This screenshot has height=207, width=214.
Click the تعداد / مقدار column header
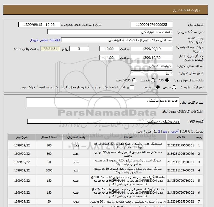coord(49,137)
